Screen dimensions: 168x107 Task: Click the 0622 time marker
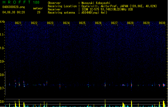click(34, 23)
